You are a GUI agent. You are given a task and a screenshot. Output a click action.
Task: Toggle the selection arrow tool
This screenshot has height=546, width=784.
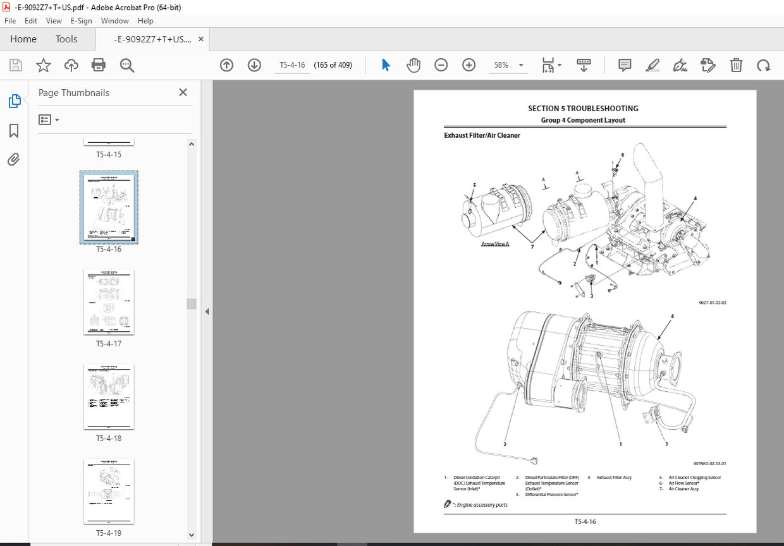pyautogui.click(x=385, y=64)
